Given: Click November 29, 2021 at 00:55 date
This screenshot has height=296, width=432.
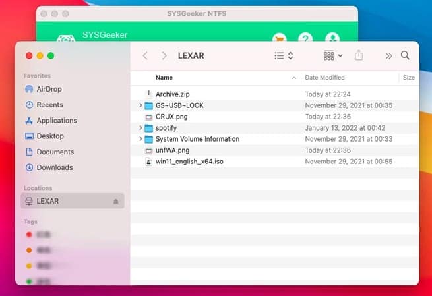Looking at the screenshot, I should (x=349, y=162).
